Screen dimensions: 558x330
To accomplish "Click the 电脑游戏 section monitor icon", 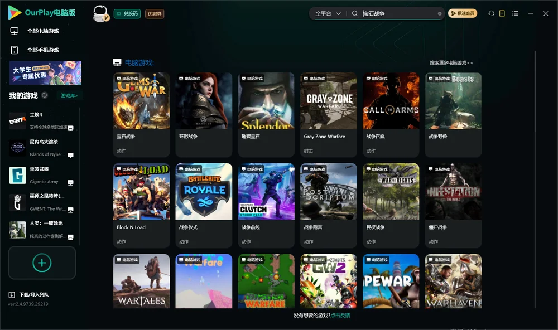I will click(x=117, y=62).
